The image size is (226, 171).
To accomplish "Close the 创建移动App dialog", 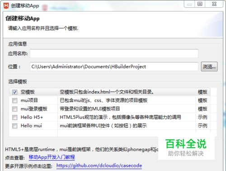I will pos(214,4).
